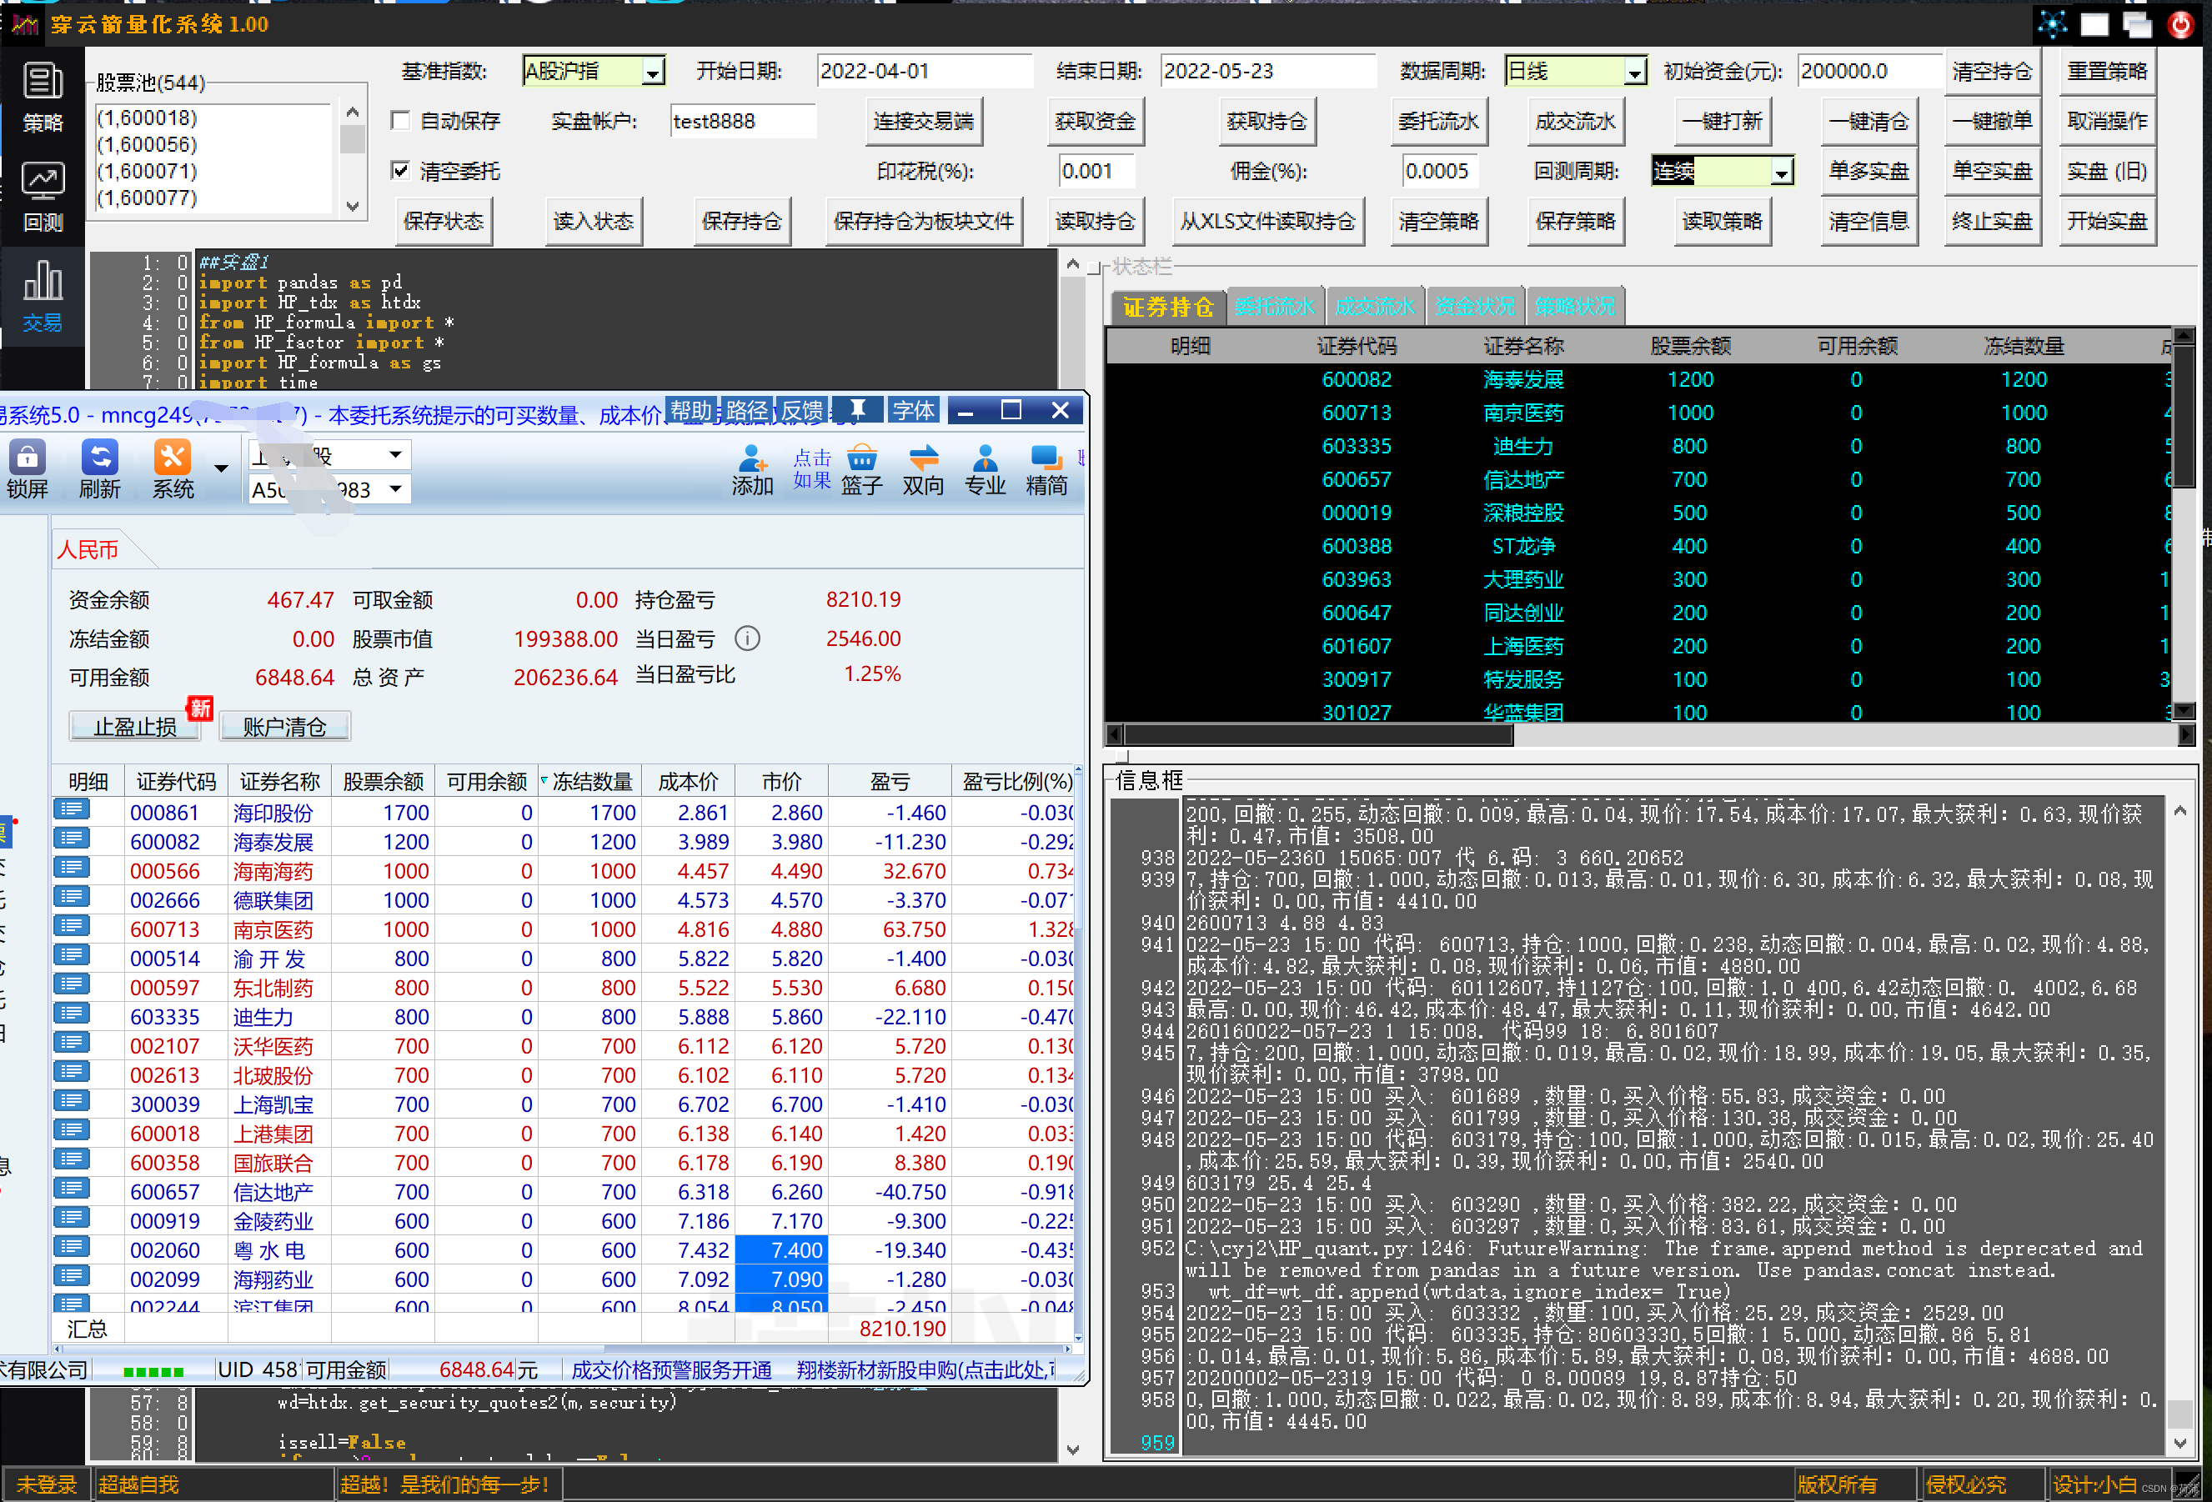Click the 信息框 log scrollbar up arrow
The width and height of the screenshot is (2212, 1502).
[2179, 810]
